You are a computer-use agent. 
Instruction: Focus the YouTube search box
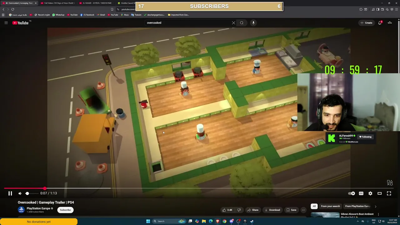(x=187, y=23)
